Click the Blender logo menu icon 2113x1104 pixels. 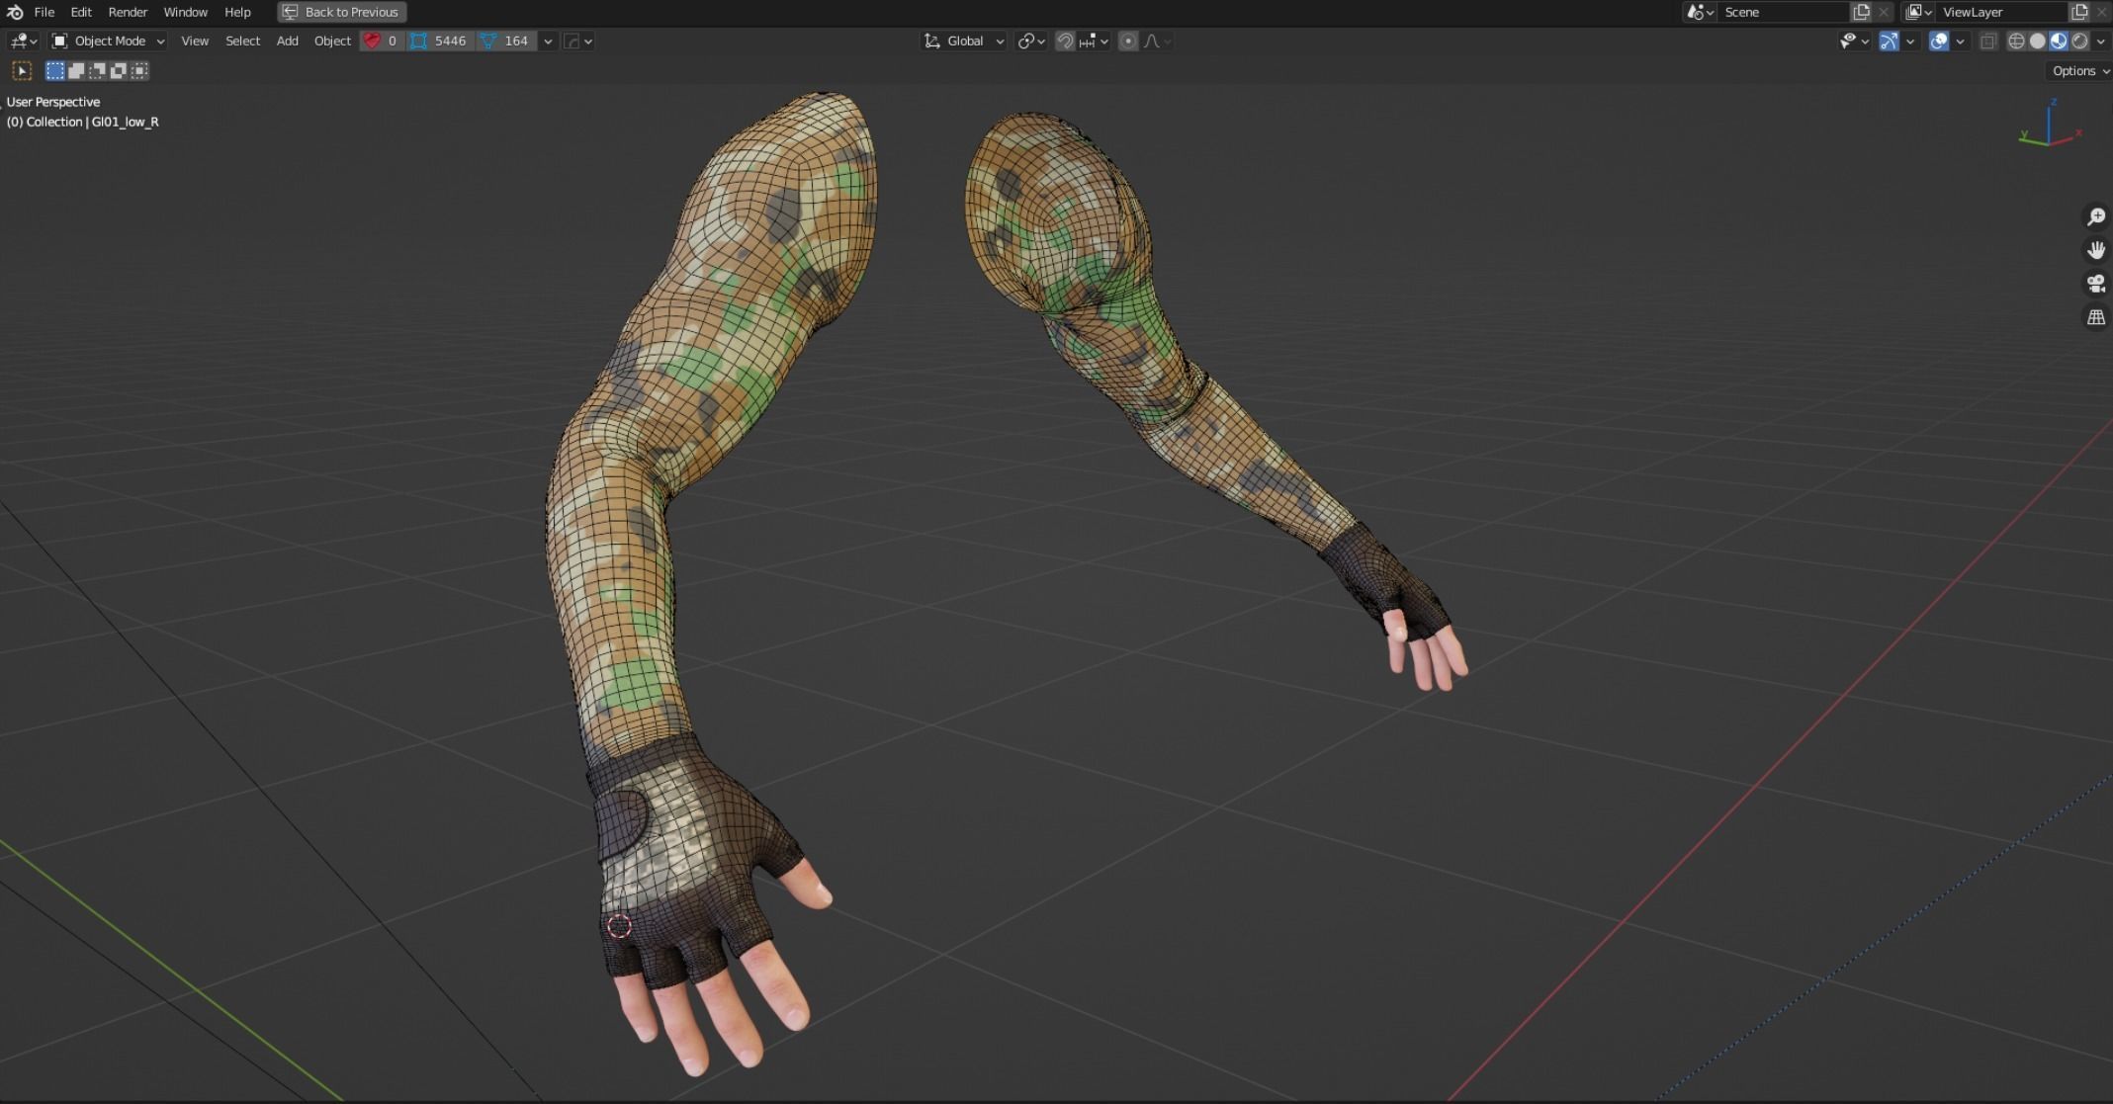(15, 12)
